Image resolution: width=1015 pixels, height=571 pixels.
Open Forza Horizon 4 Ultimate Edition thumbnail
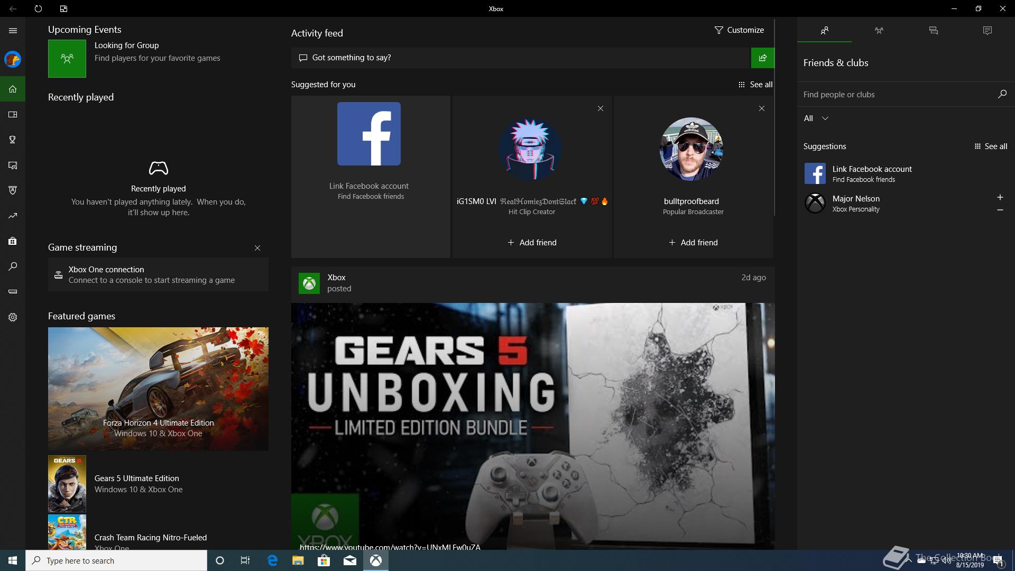pyautogui.click(x=158, y=389)
